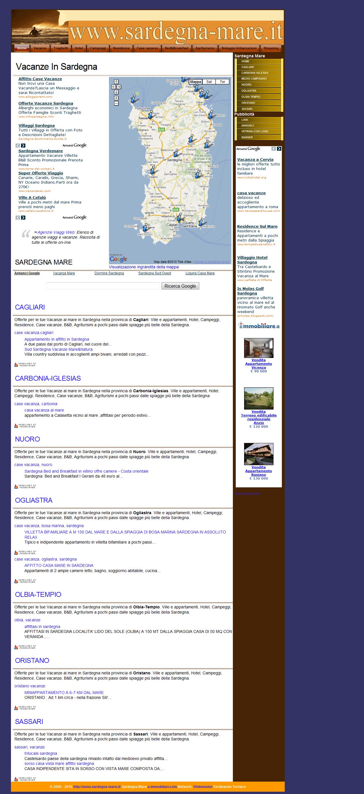Switch map to Mappa view
Screen dimensions: 364x794
pyautogui.click(x=195, y=82)
